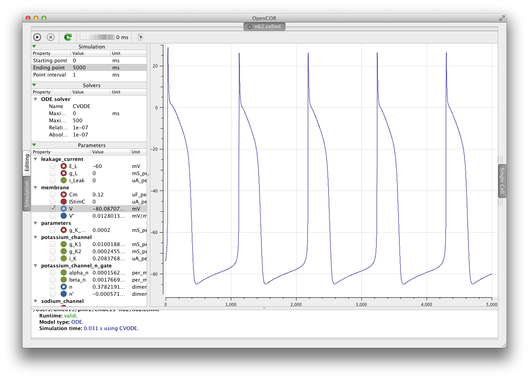Select the CVODE solver name value
Image resolution: width=529 pixels, height=379 pixels.
[81, 106]
